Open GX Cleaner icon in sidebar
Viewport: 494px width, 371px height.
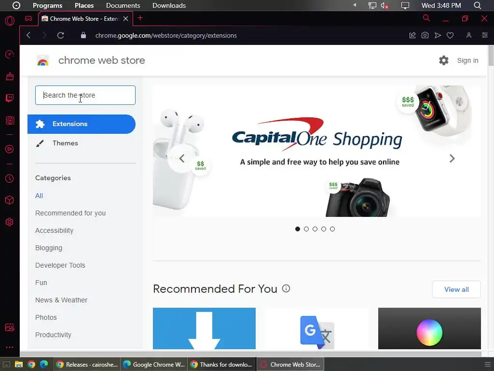coord(10,76)
